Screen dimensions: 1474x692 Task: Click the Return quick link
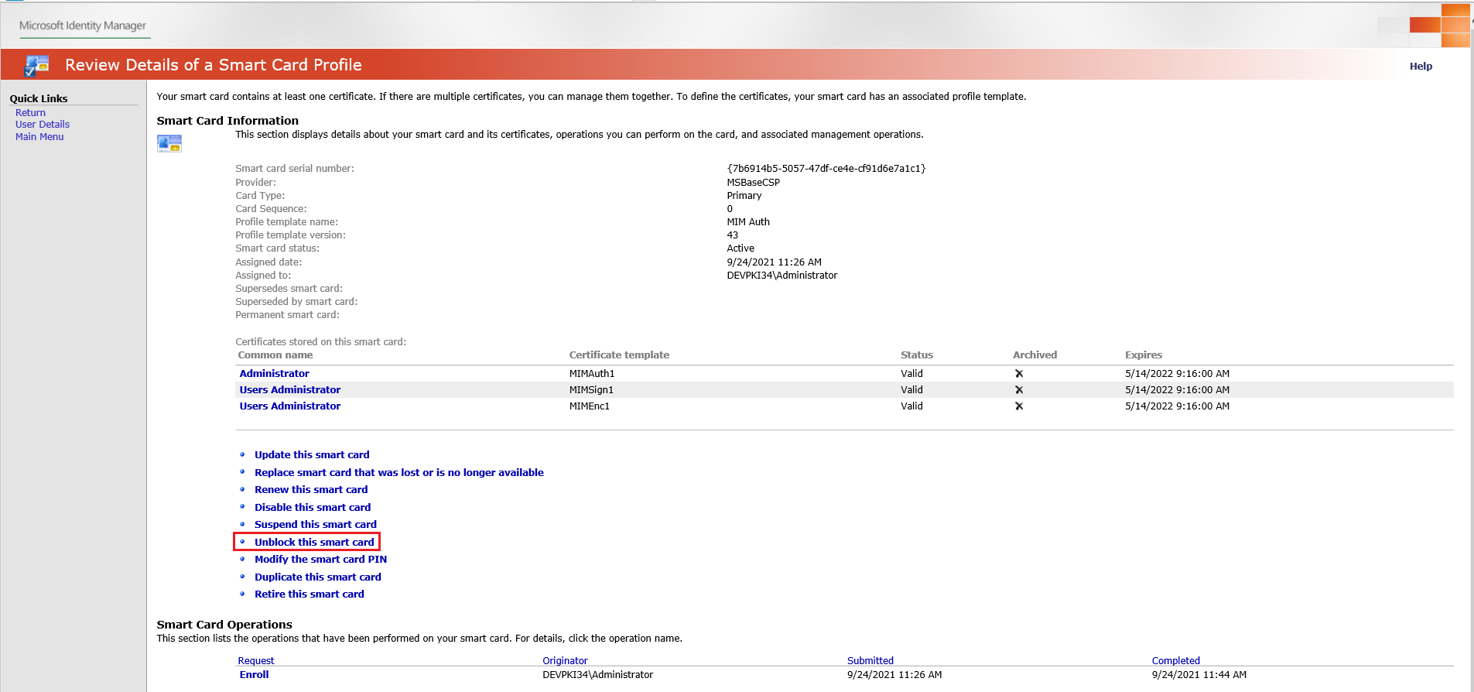pos(30,113)
